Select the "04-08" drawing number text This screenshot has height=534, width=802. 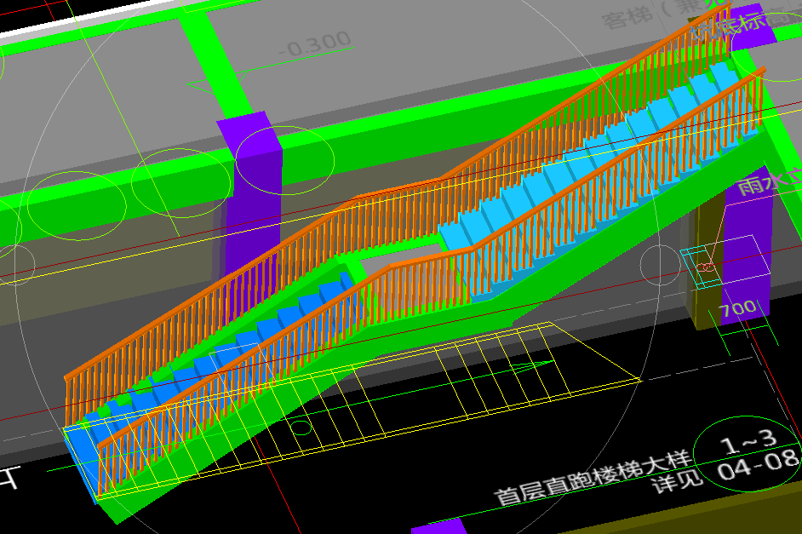point(758,466)
